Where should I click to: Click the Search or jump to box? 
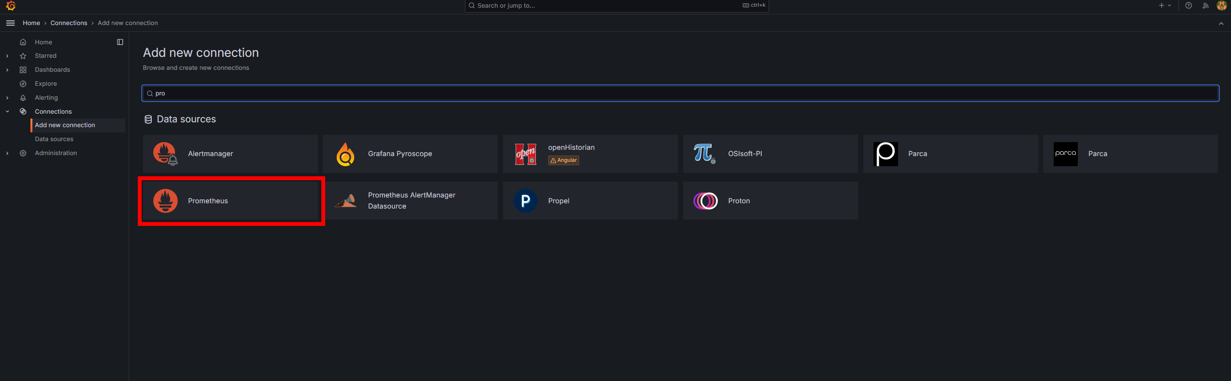tap(616, 6)
